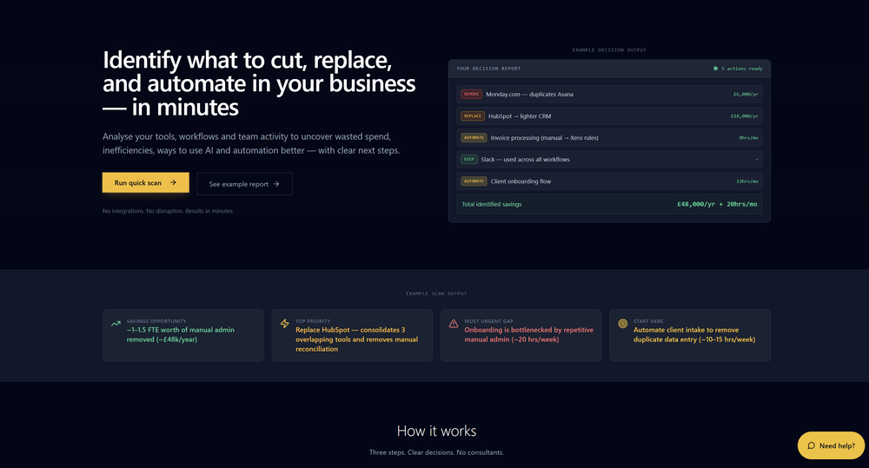Click the AUTOMATE badge on Invoice processing

[474, 137]
